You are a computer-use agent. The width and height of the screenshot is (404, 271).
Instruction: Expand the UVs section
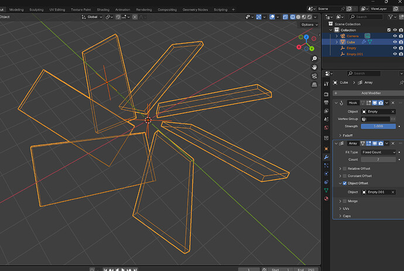[340, 208]
